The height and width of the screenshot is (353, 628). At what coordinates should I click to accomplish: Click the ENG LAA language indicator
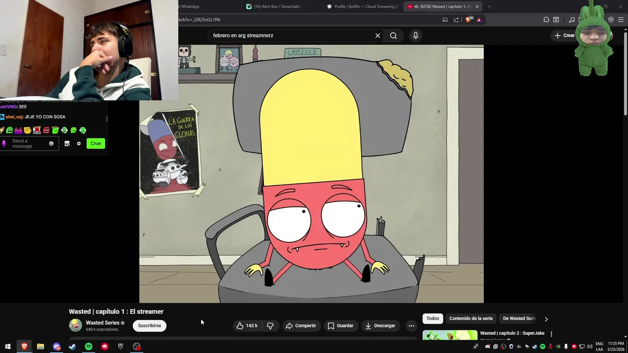pyautogui.click(x=600, y=347)
